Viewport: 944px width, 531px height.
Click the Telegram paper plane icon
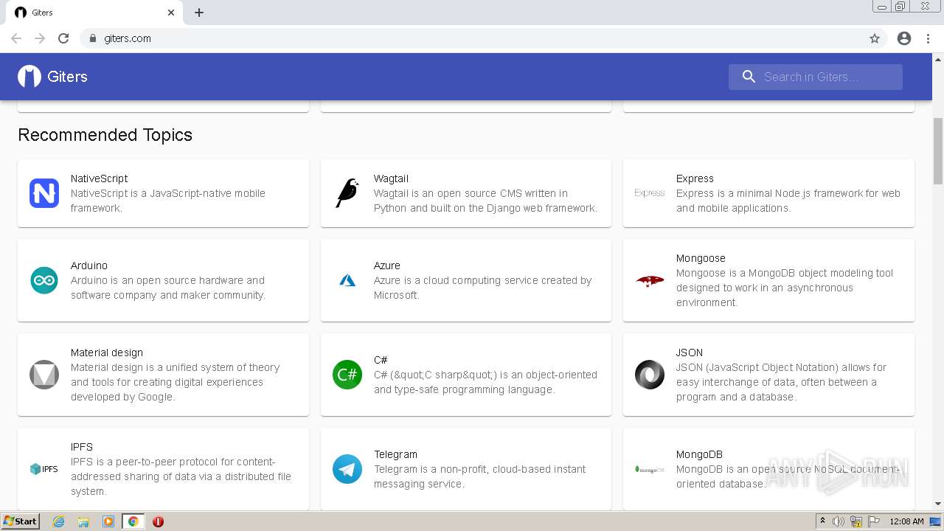pos(347,469)
